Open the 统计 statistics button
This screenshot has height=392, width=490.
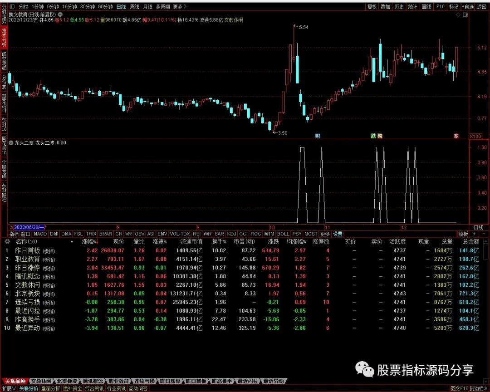(x=412, y=6)
